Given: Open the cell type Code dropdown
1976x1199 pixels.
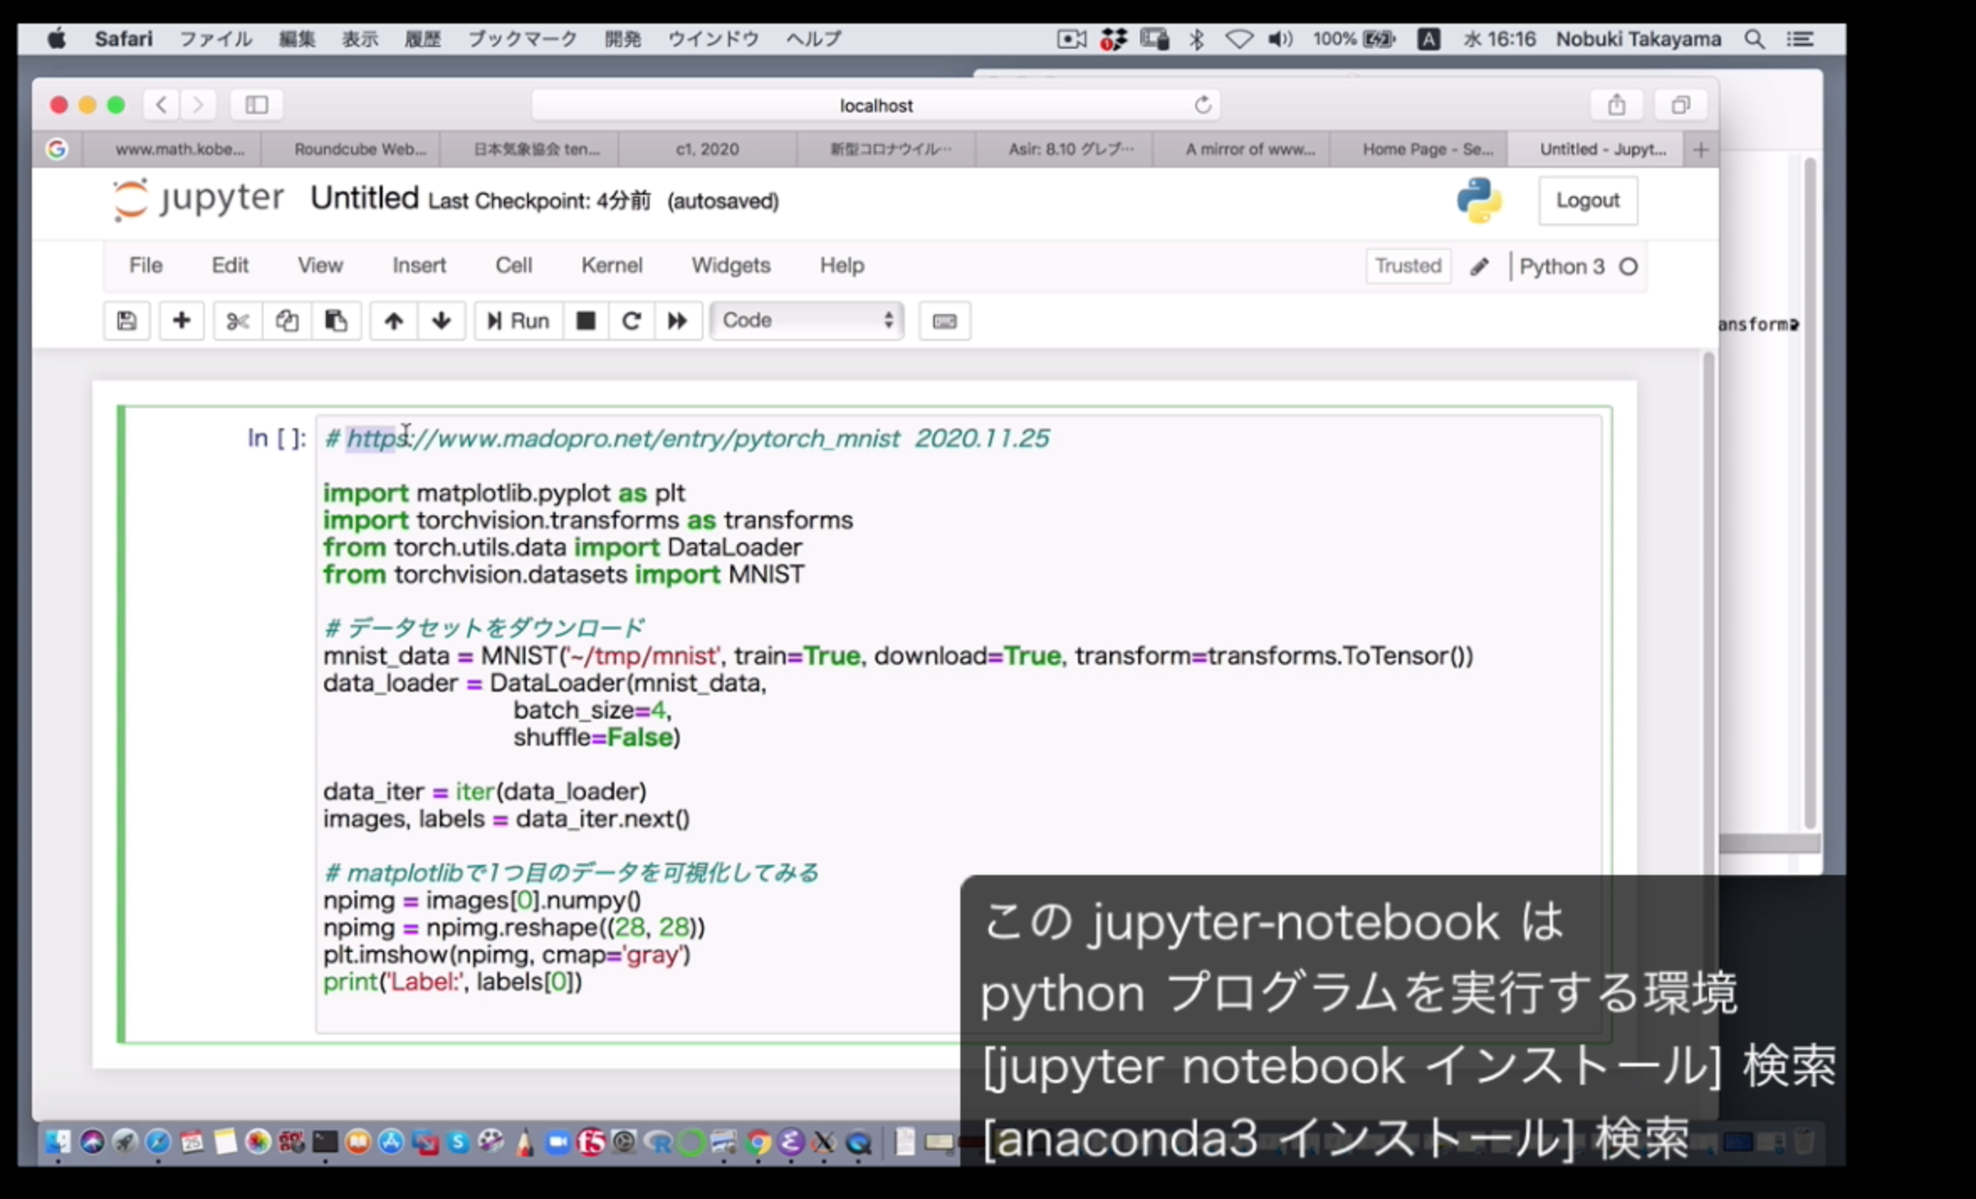Looking at the screenshot, I should (x=807, y=321).
